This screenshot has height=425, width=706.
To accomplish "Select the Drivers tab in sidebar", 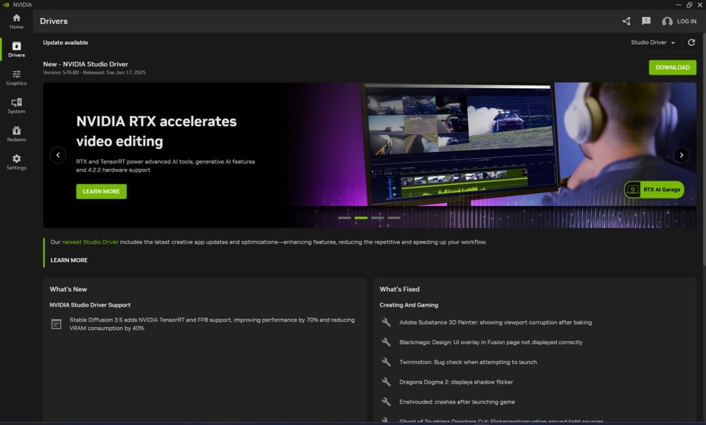I will click(x=16, y=49).
